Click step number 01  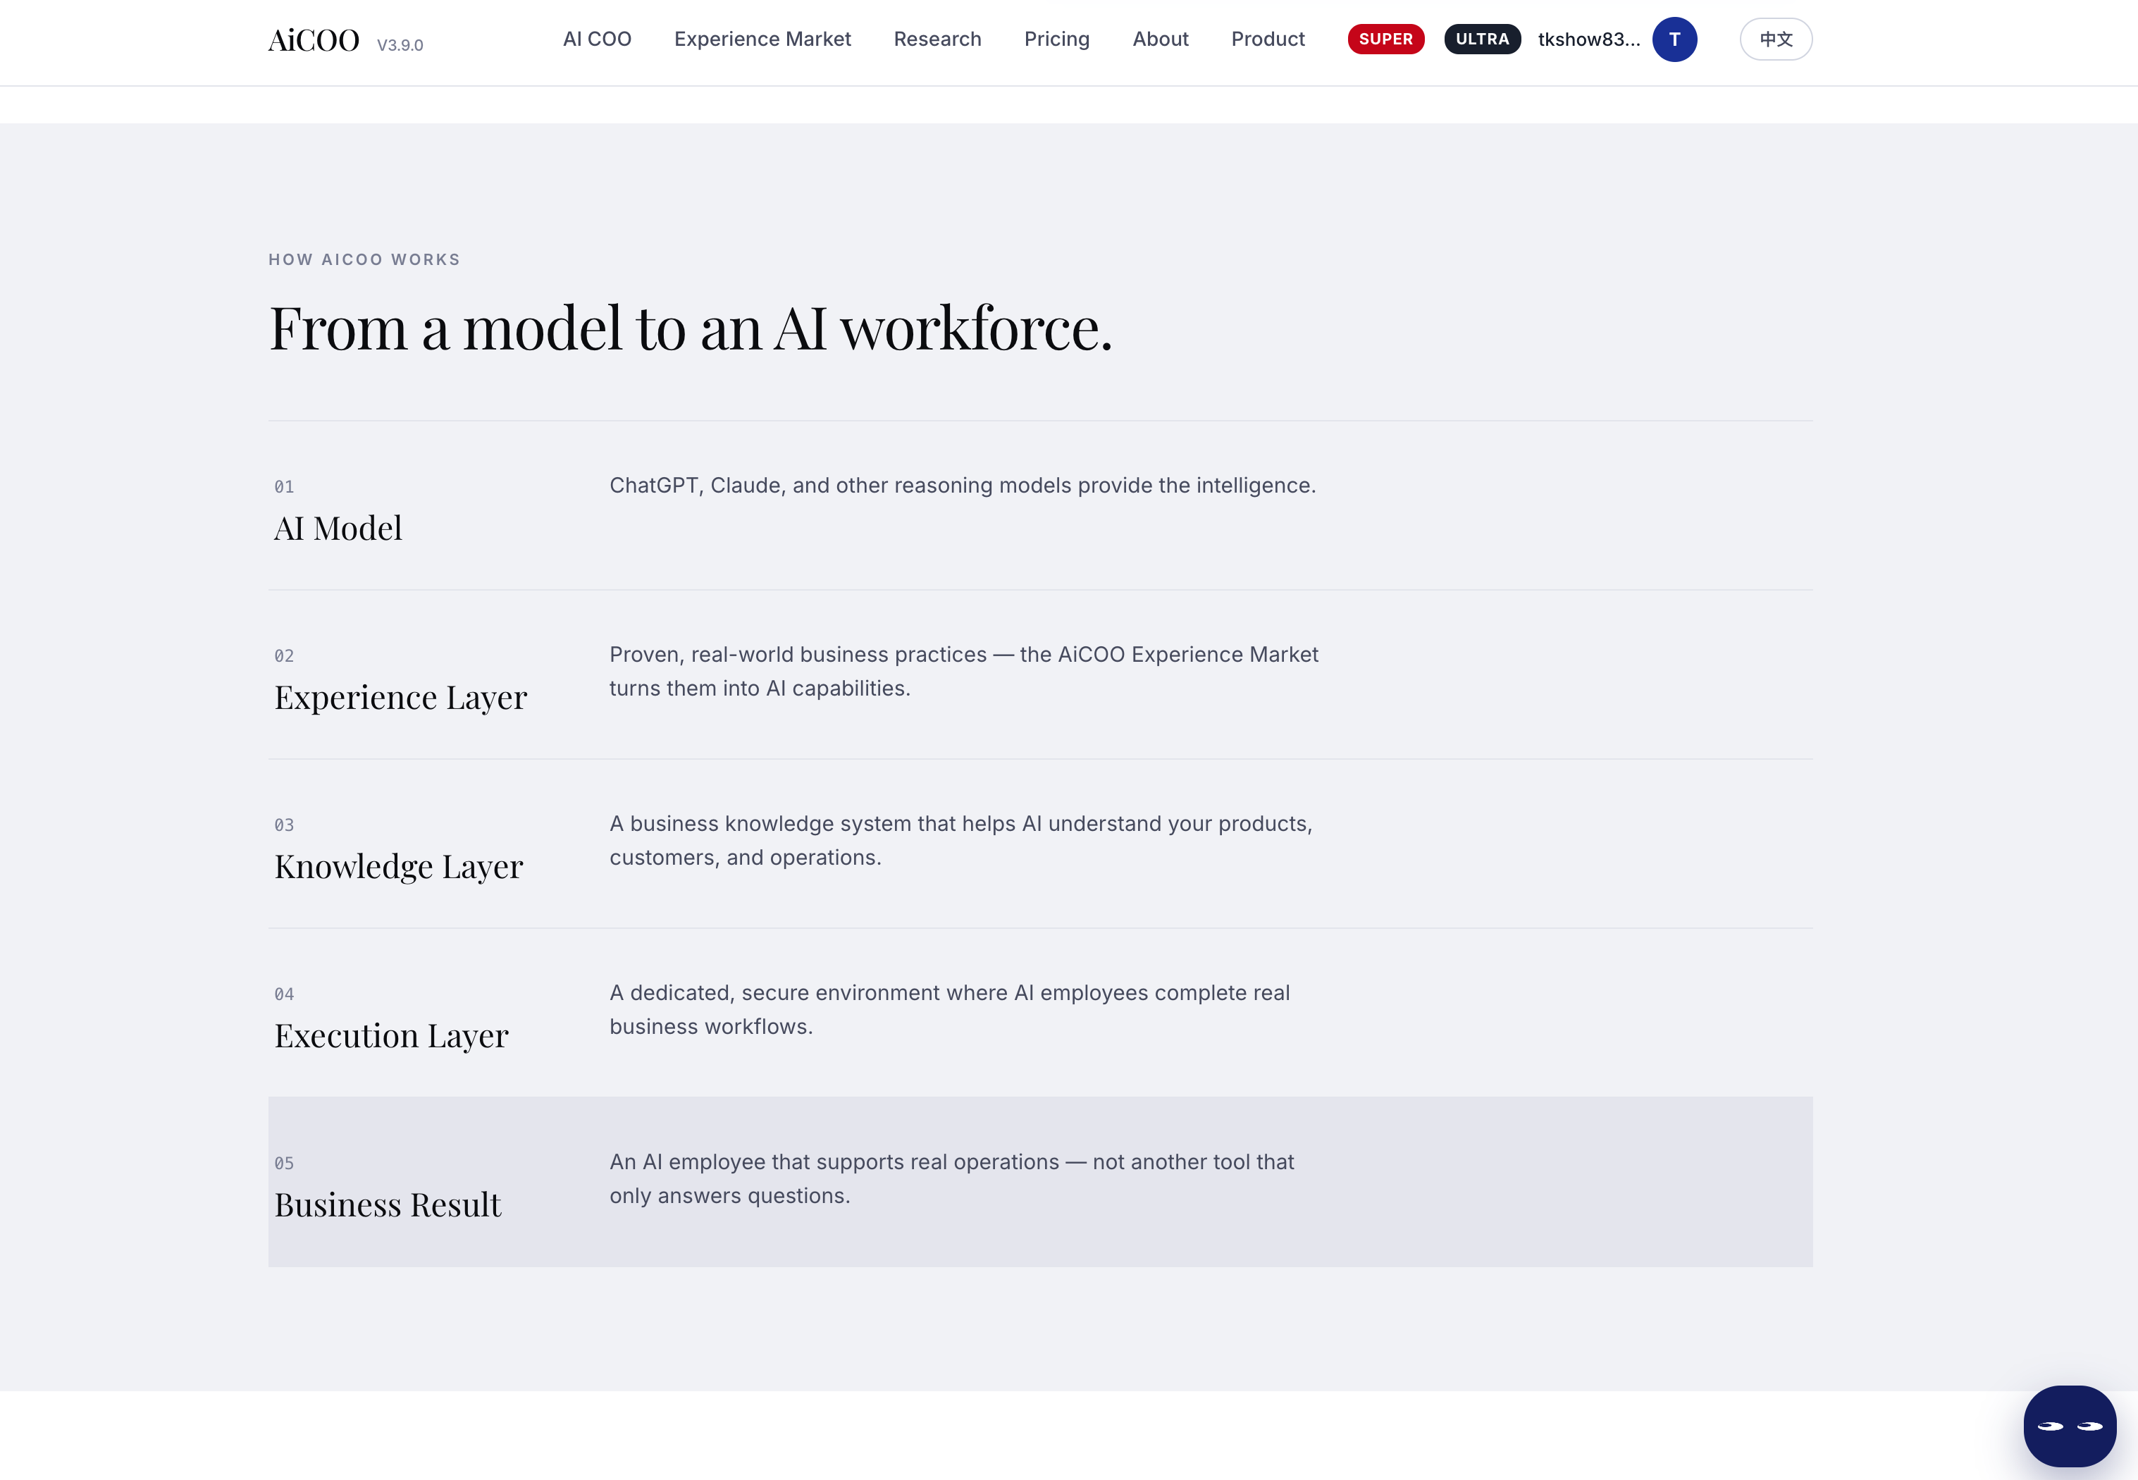284,487
